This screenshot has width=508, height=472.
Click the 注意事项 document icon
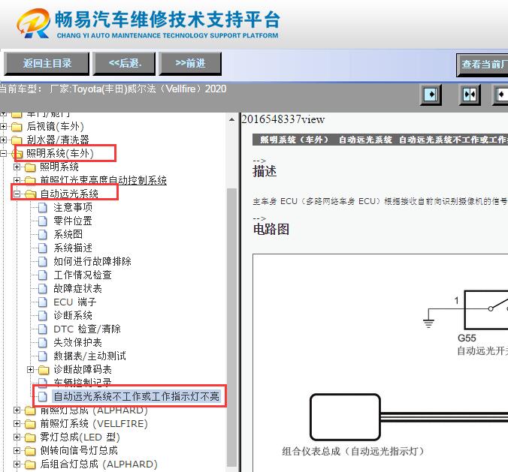point(42,207)
